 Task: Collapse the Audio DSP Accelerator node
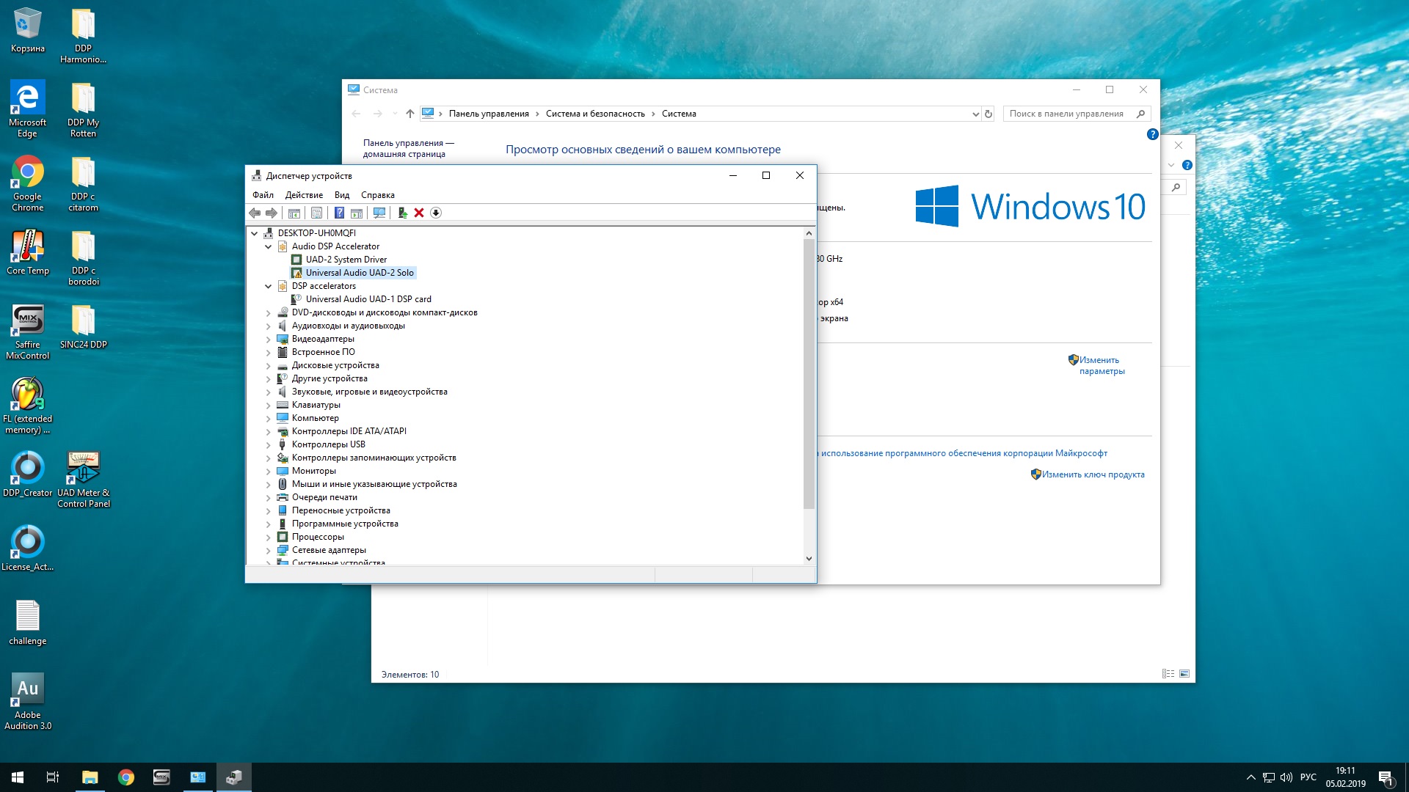tap(269, 246)
